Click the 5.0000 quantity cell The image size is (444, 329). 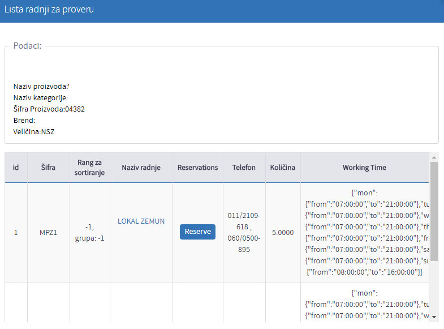point(282,232)
